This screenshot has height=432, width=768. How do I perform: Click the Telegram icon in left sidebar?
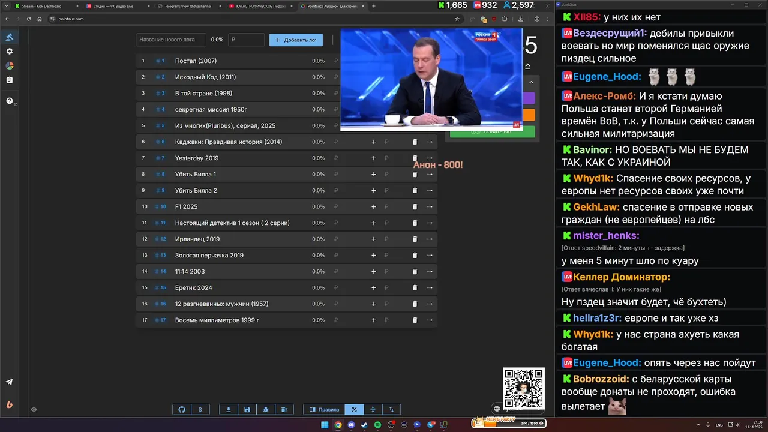(9, 382)
